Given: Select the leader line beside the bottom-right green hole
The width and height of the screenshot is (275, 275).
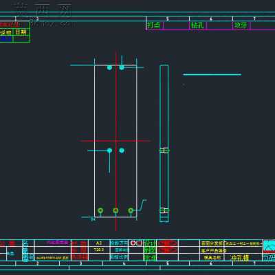Looking at the screenshot, I should tap(140, 205).
